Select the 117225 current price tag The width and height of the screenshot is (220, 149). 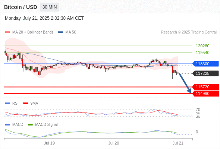coord(205,73)
